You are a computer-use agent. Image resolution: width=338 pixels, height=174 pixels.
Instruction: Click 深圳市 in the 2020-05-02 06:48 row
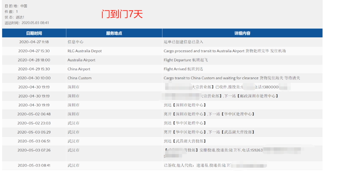tap(74, 114)
